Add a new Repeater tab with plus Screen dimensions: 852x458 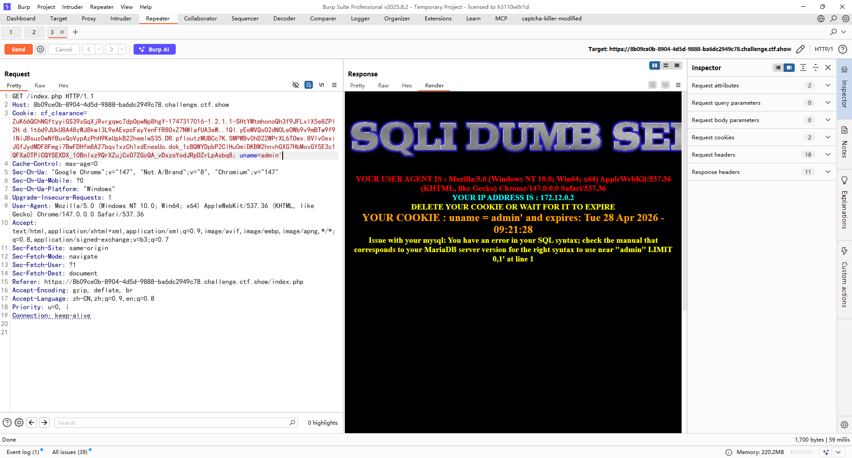(x=75, y=32)
